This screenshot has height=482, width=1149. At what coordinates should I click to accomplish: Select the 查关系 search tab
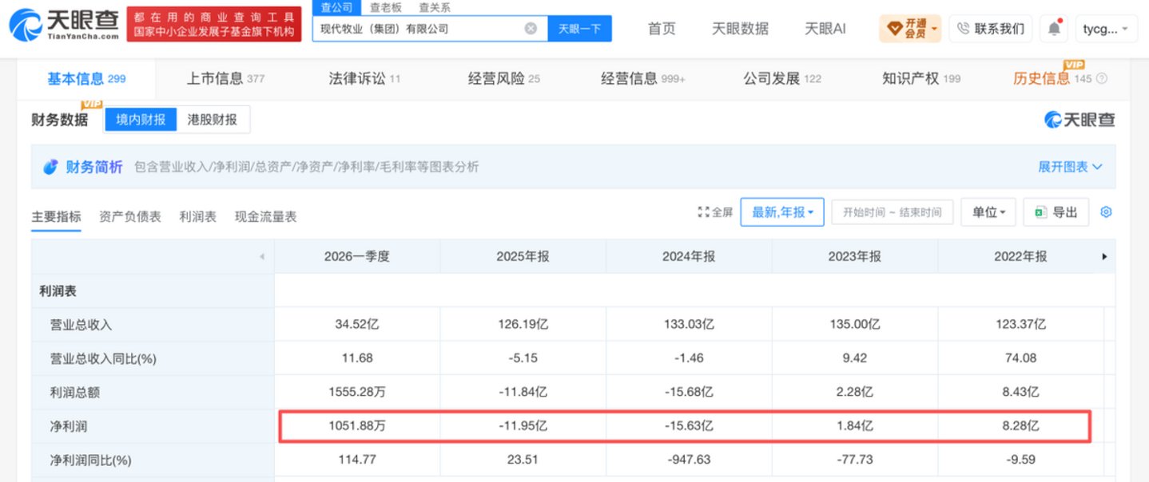(435, 7)
